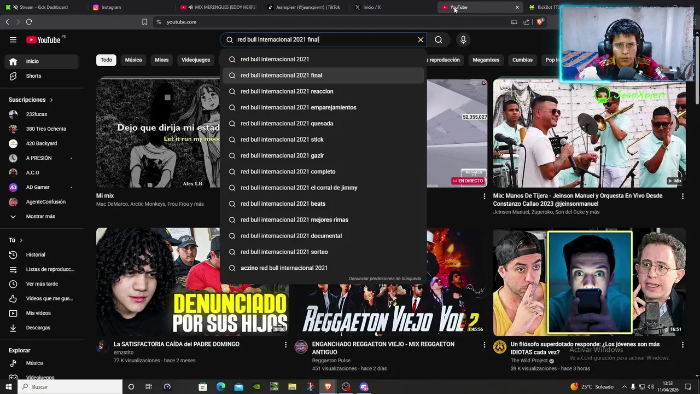Screen dimensions: 700x394
Task: Choose suggestion 'el corral de jimmy'
Action: coord(323,188)
